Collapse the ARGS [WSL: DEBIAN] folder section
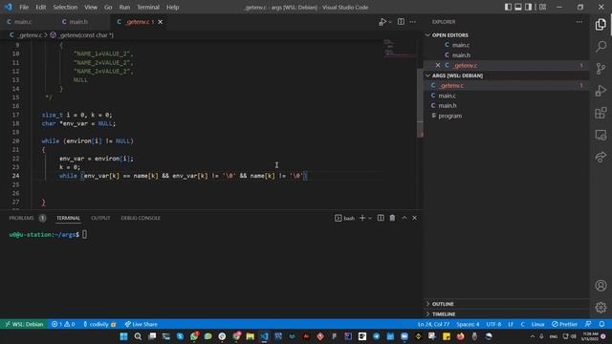The image size is (612, 344). [427, 75]
